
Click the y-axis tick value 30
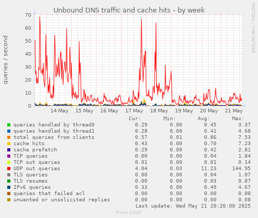pos(28,67)
